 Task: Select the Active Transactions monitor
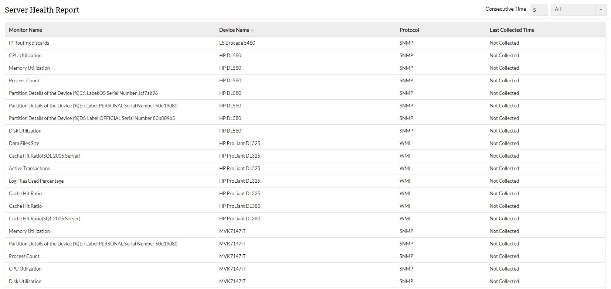tap(29, 168)
